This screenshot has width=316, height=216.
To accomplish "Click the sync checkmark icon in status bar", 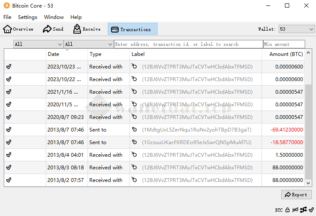I will pyautogui.click(x=311, y=210).
